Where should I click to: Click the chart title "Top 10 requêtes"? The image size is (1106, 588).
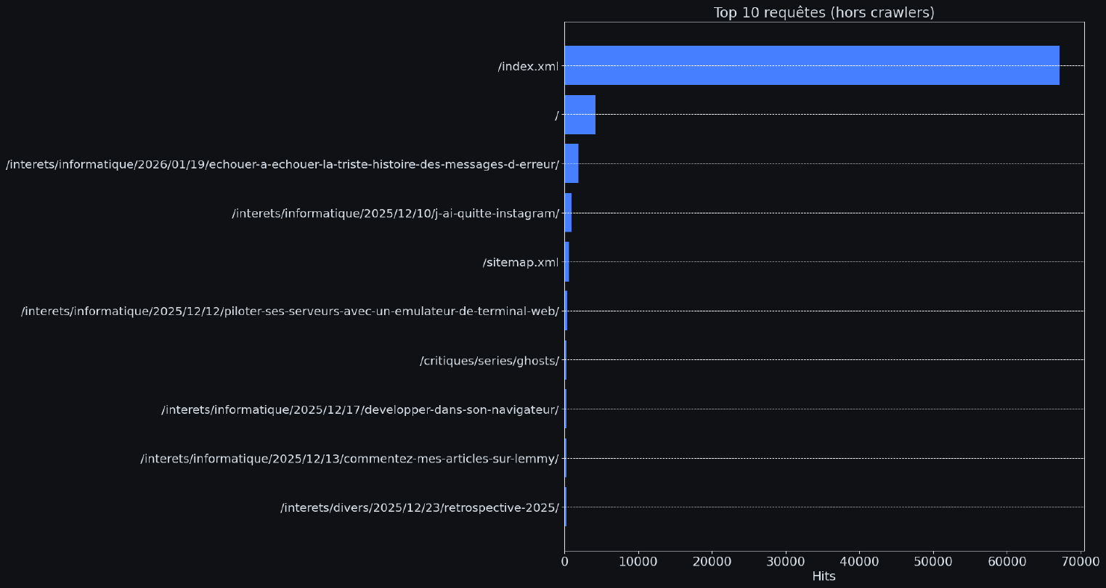tap(824, 12)
